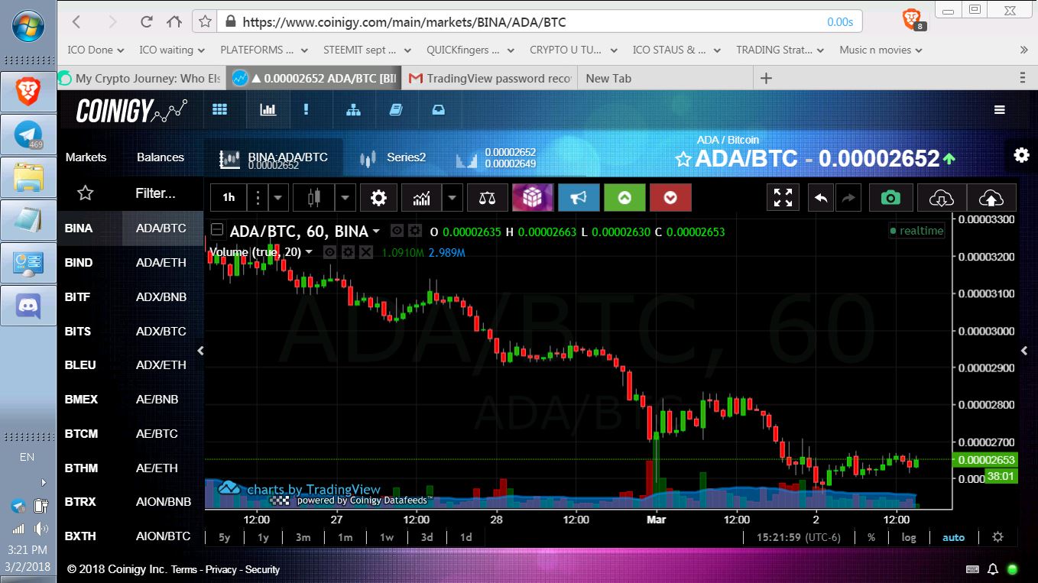Viewport: 1038px width, 583px height.
Task: Open the compare balance-scale tool
Action: [x=487, y=198]
